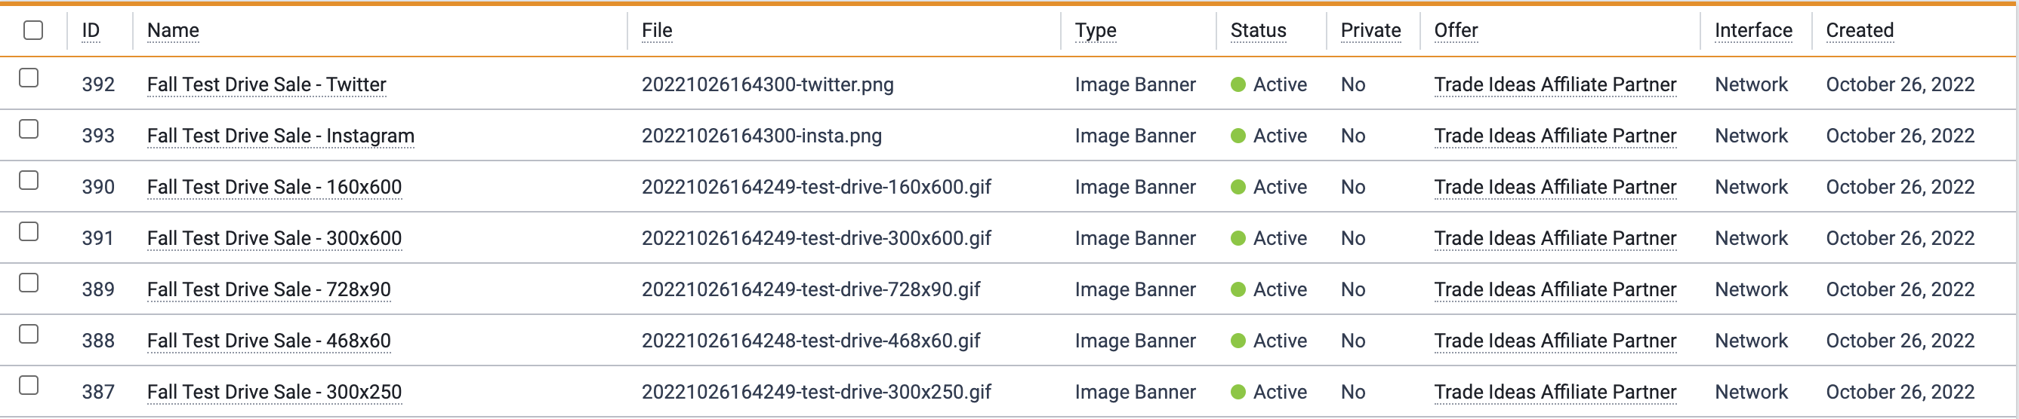
Task: Check the box beside ID 391
Action: pyautogui.click(x=29, y=231)
